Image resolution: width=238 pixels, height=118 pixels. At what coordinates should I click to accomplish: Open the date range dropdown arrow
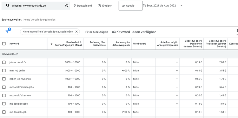182,6
